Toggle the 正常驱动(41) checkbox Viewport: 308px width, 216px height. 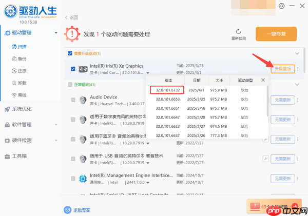[70, 85]
